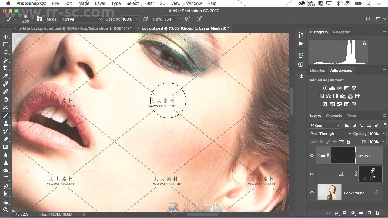The width and height of the screenshot is (388, 218).
Task: Open the Image menu
Action: click(83, 3)
